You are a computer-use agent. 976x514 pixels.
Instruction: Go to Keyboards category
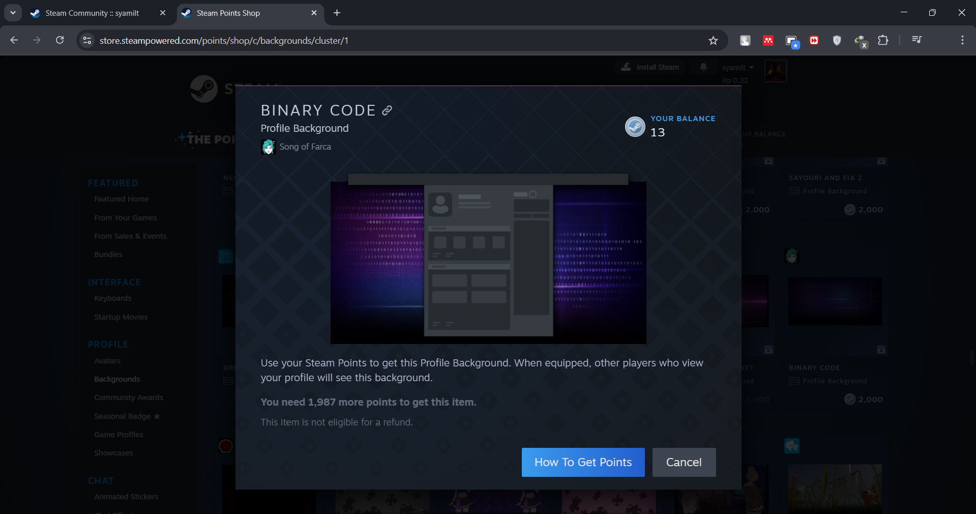pyautogui.click(x=113, y=298)
